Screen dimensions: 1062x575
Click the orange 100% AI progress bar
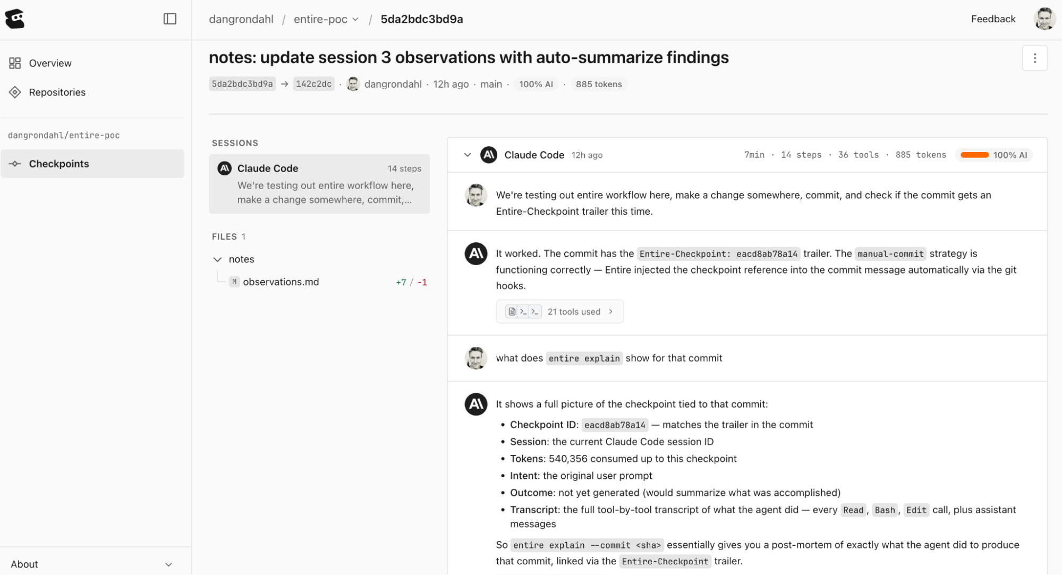974,155
